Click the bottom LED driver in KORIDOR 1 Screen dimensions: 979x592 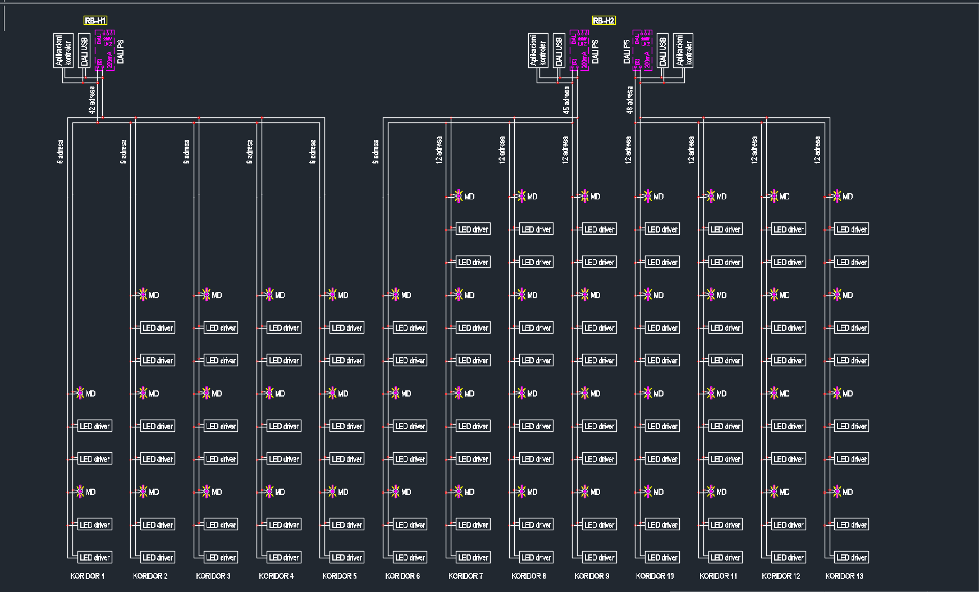[x=94, y=557]
